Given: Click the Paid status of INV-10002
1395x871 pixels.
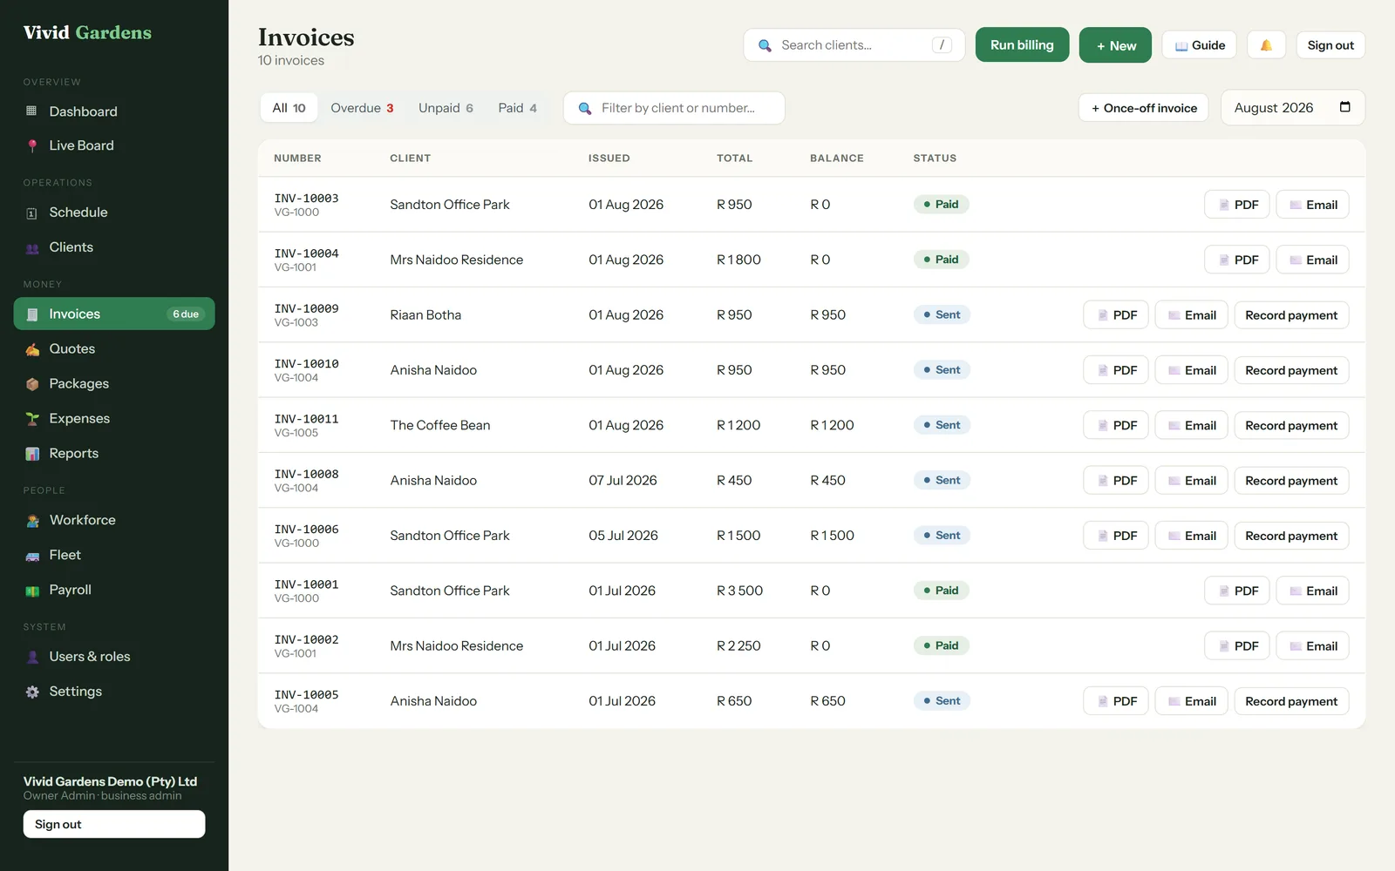Looking at the screenshot, I should point(941,645).
